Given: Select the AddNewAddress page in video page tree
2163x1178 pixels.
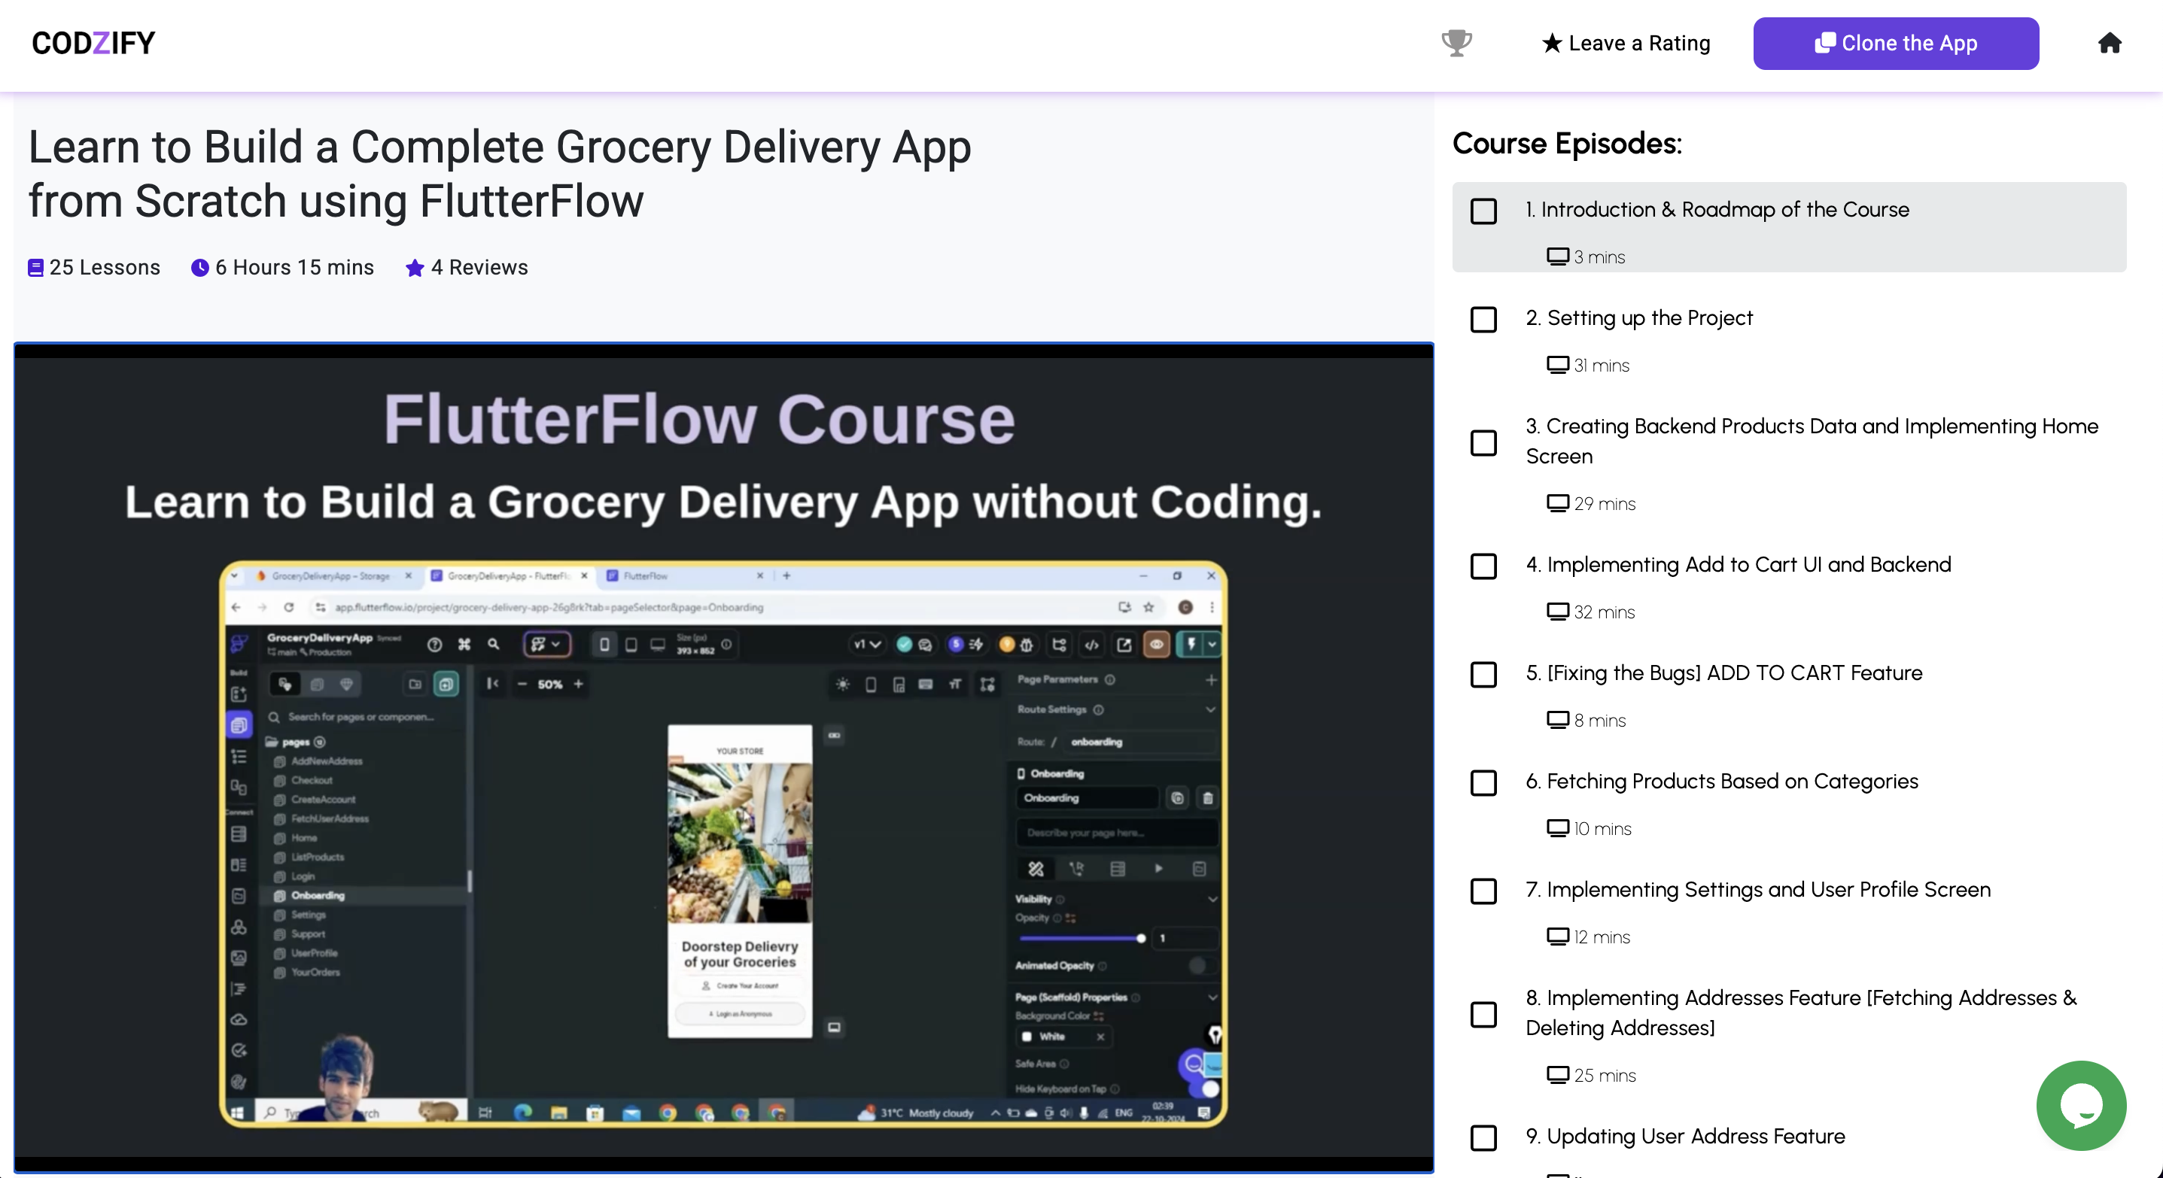Looking at the screenshot, I should pos(327,761).
